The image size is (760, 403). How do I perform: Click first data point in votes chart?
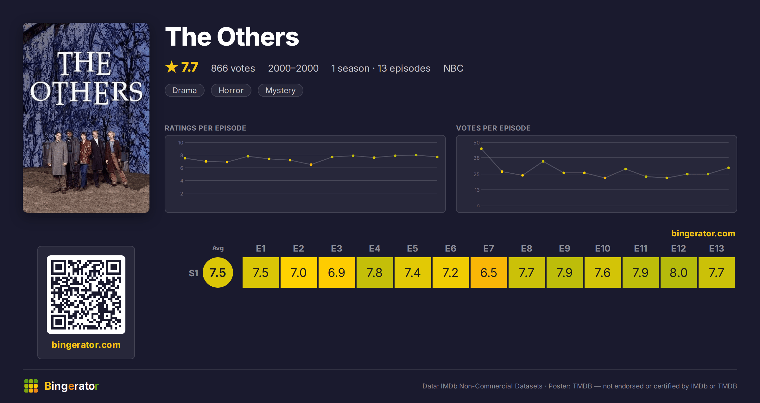point(481,149)
